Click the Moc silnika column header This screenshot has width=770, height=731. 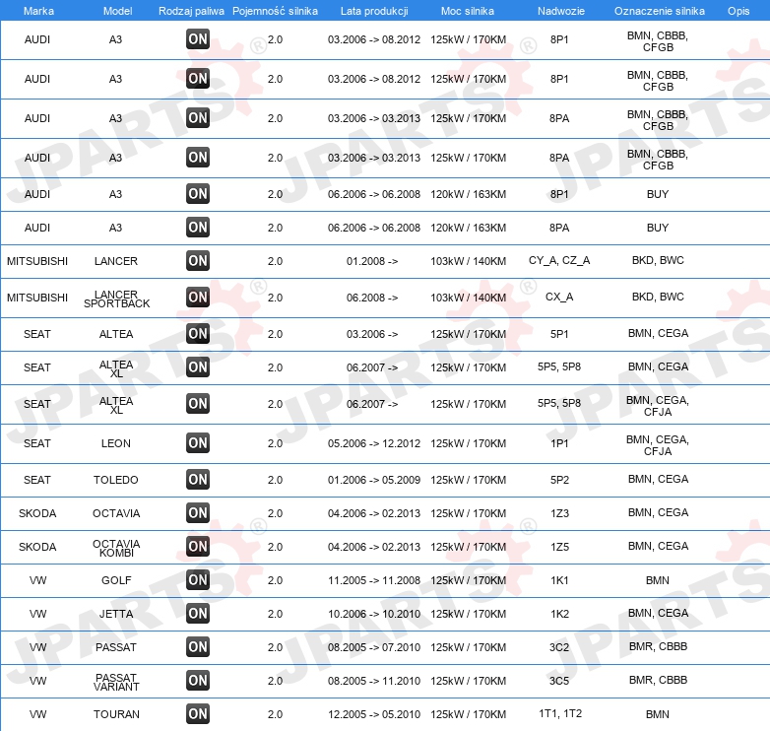coord(468,11)
